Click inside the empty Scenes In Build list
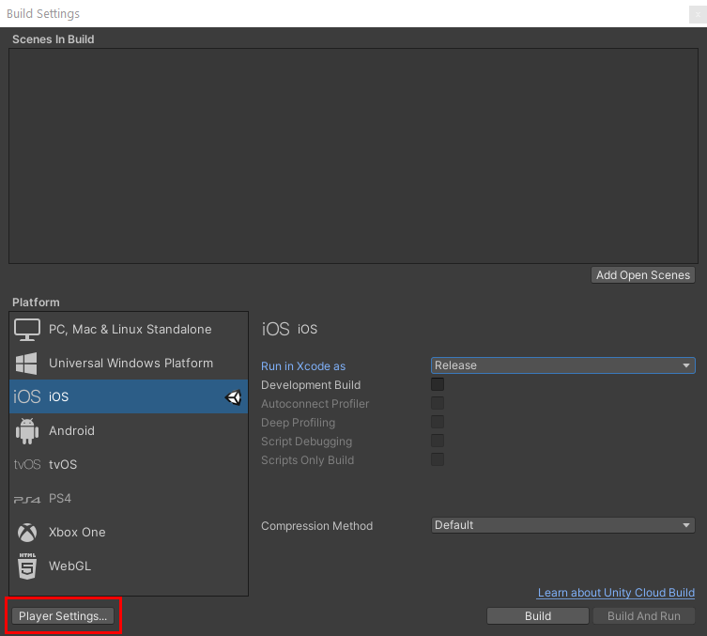 click(353, 156)
